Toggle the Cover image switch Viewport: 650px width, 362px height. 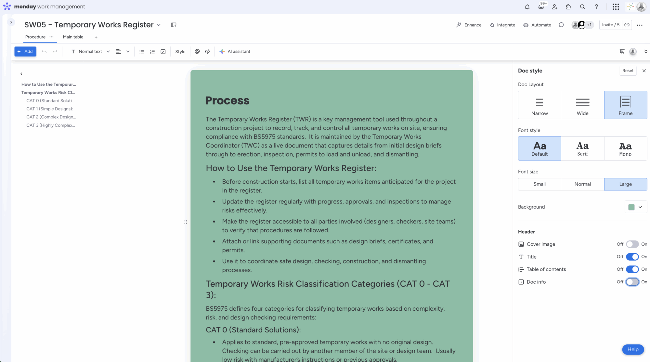632,244
